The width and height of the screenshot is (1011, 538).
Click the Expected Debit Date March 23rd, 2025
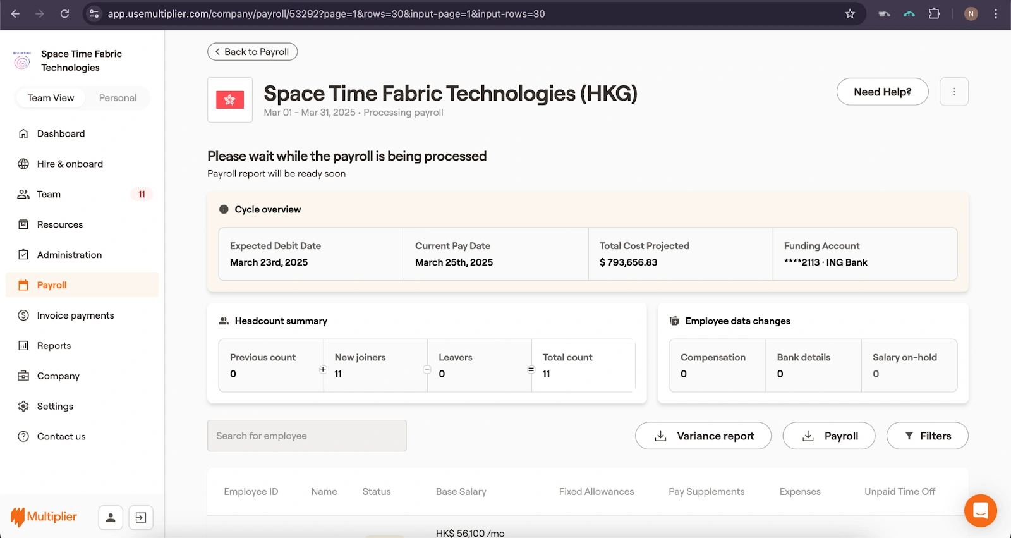tap(269, 262)
